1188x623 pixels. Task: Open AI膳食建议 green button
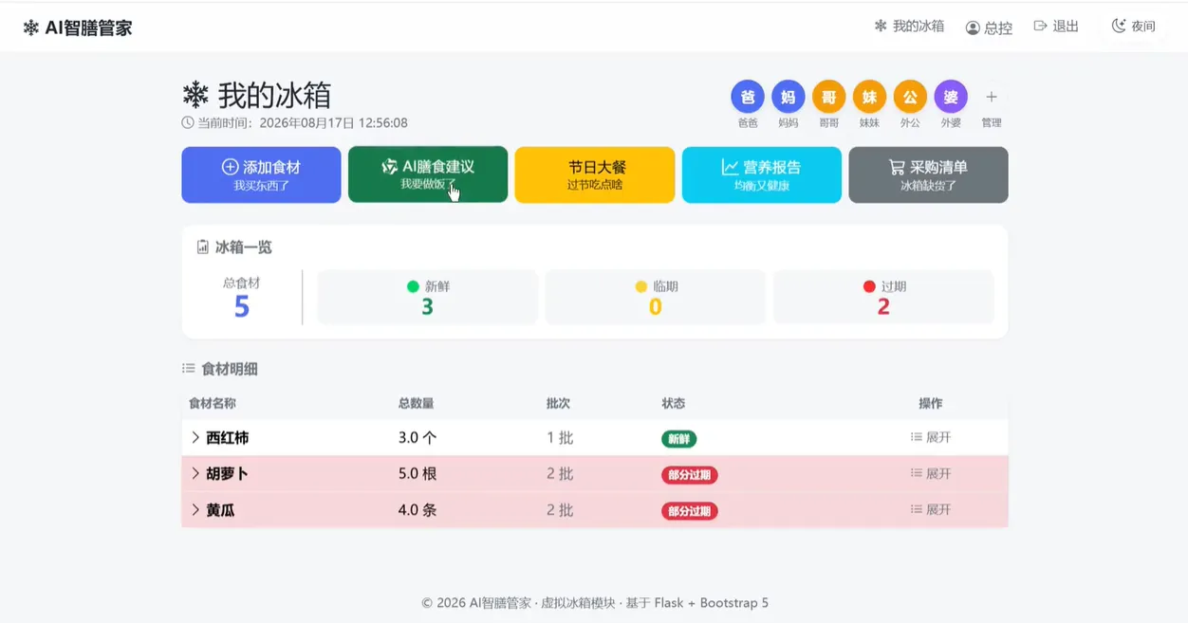(x=428, y=174)
